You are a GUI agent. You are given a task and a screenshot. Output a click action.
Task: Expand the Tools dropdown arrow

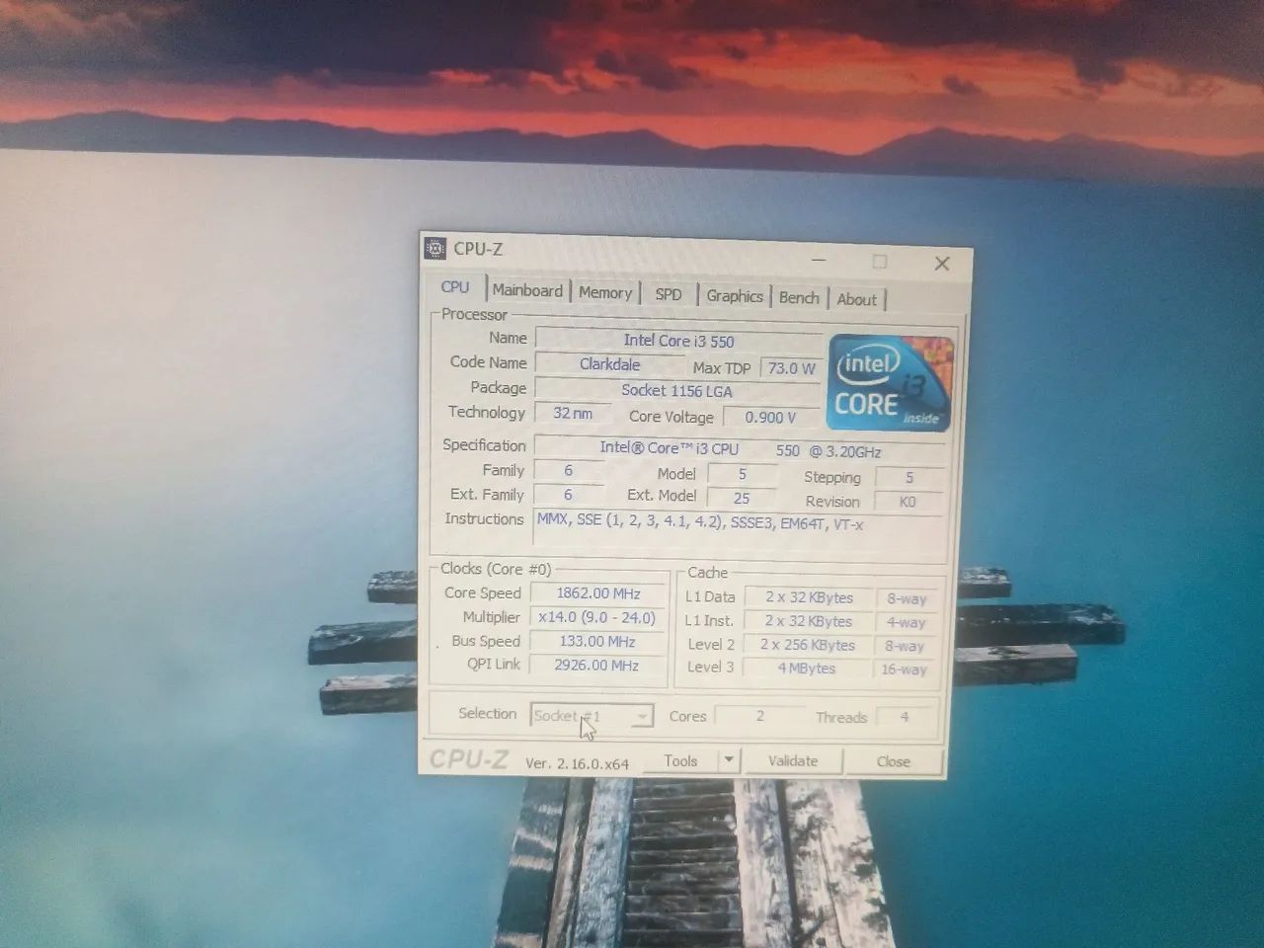coord(729,760)
